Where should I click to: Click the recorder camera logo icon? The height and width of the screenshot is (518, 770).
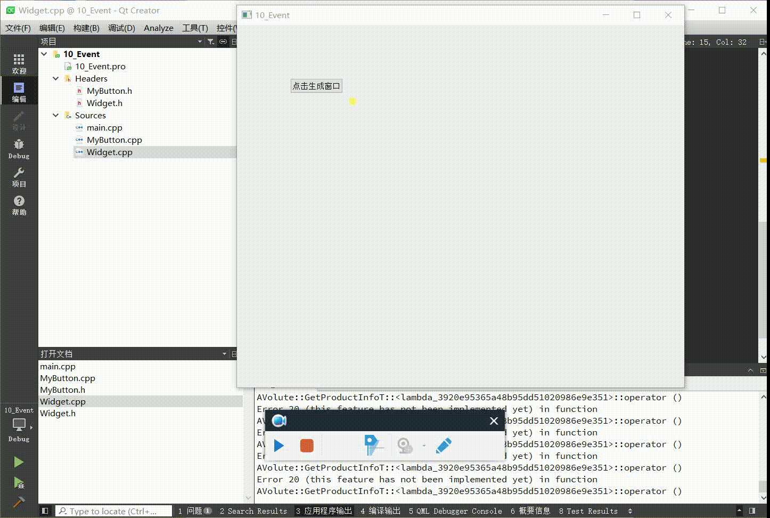coord(279,421)
